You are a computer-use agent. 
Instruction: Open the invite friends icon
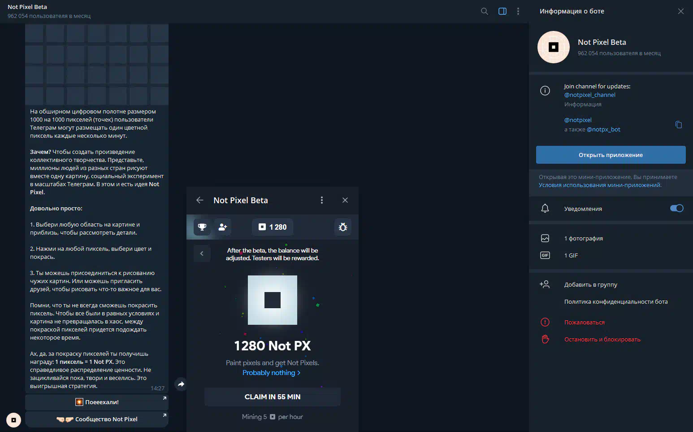pyautogui.click(x=222, y=227)
